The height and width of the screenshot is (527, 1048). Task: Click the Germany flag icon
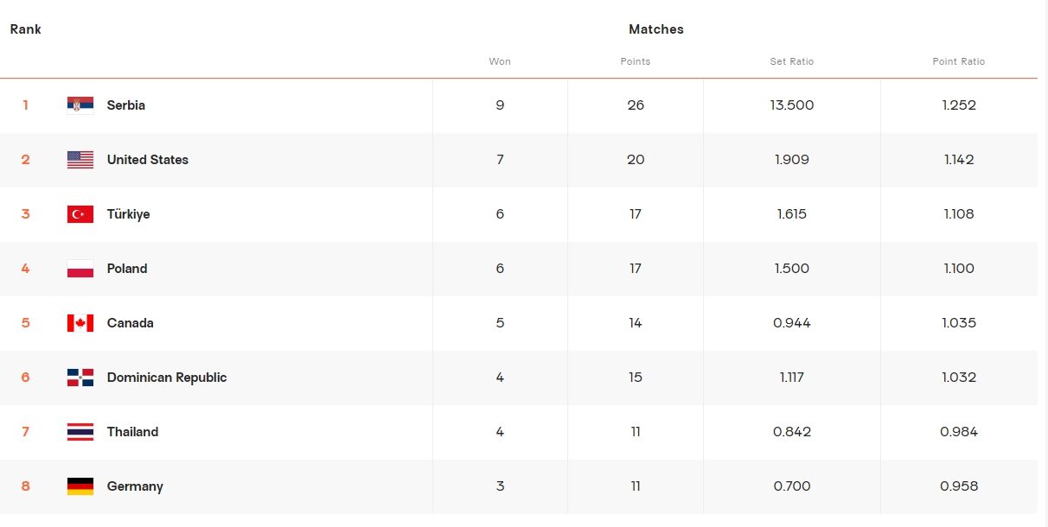click(80, 486)
